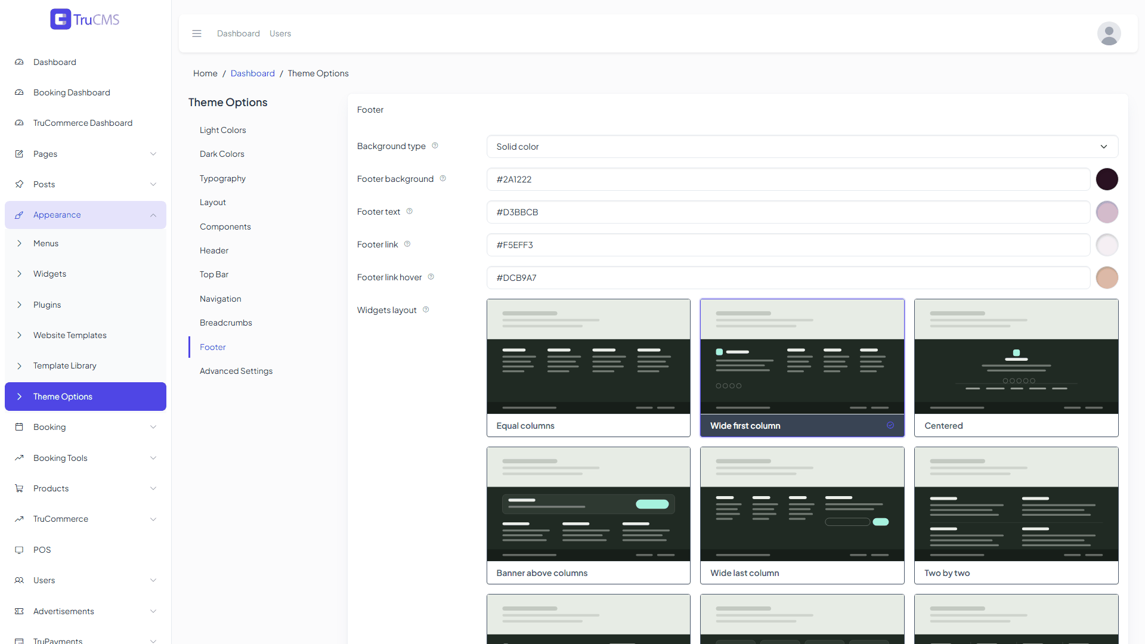Viewport: 1145px width, 644px height.
Task: Go to Advanced Settings section
Action: pyautogui.click(x=236, y=371)
